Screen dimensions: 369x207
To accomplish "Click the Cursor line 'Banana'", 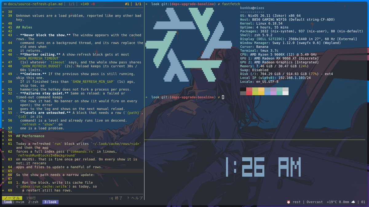I will [254, 47].
